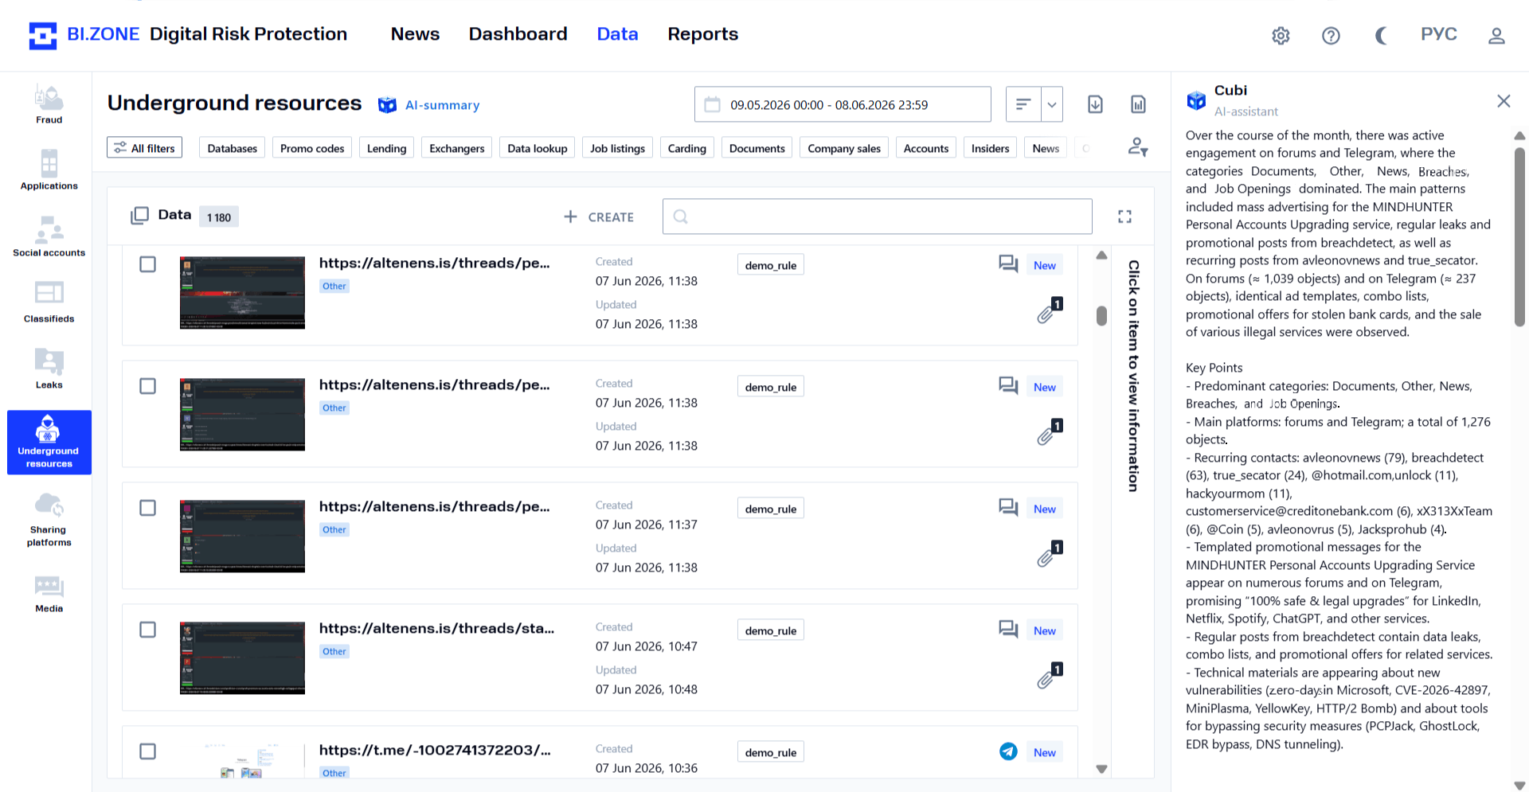Open the All filters panel

coord(144,148)
